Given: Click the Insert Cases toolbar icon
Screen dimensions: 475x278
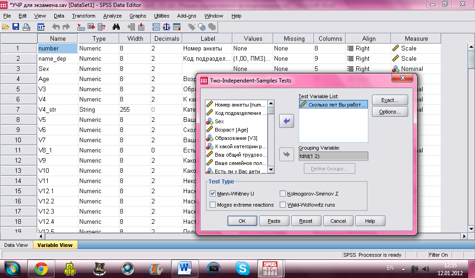Looking at the screenshot, I should [x=131, y=27].
